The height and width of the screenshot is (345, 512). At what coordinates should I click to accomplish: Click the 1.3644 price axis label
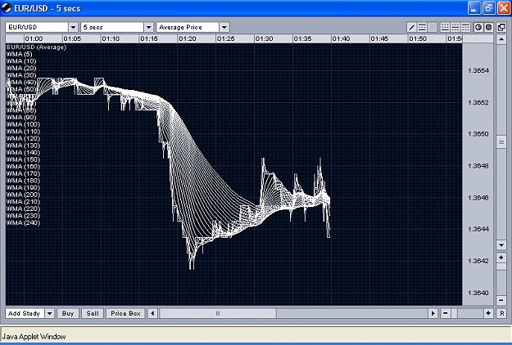click(478, 229)
